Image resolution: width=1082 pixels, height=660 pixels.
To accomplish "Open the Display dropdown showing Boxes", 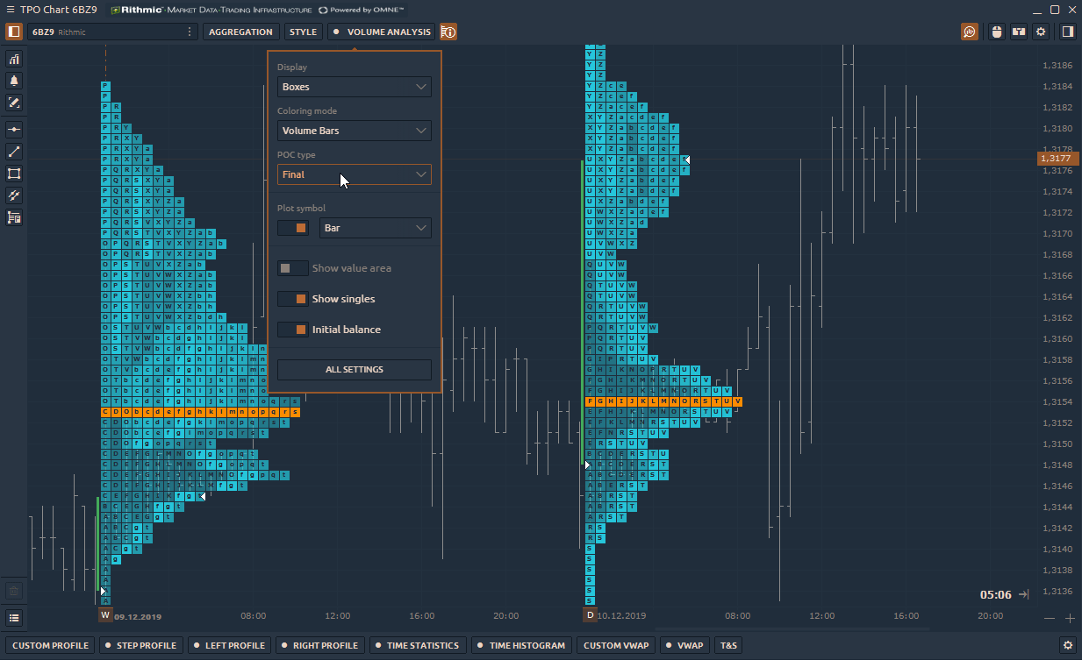I will click(354, 87).
